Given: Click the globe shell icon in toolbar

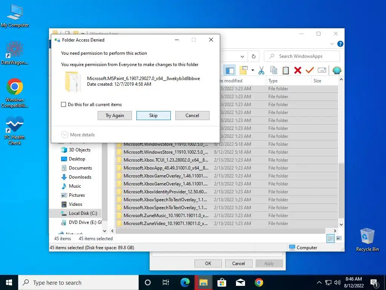Looking at the screenshot, I should click(337, 71).
